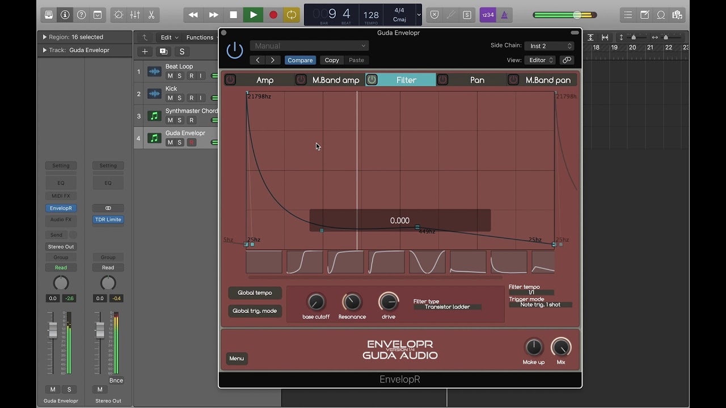The image size is (726, 408).
Task: Switch to the M.Band amp tab
Action: (x=336, y=80)
